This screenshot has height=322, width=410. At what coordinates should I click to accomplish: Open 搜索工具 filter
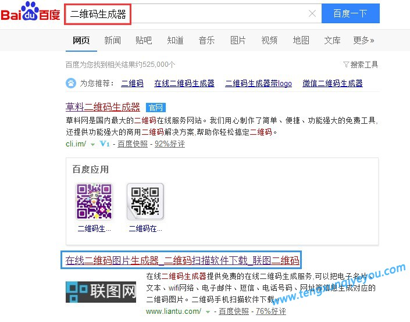(361, 65)
